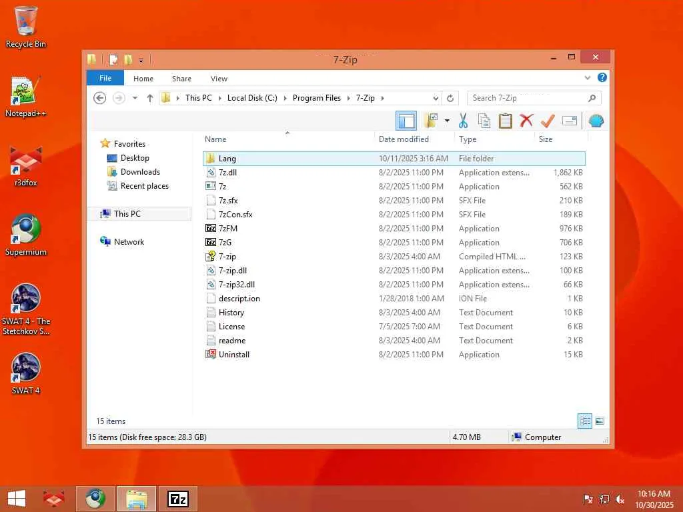Sort by Size column header
The height and width of the screenshot is (512, 683).
click(x=546, y=139)
